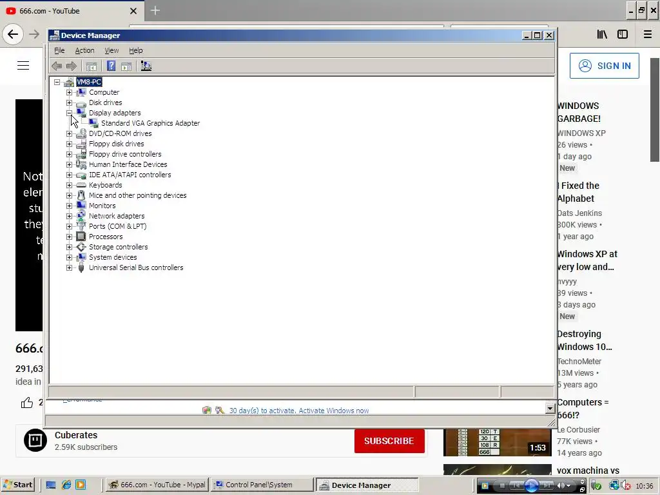Click the System window scroll-down arrow
The height and width of the screenshot is (495, 660).
pyautogui.click(x=550, y=408)
